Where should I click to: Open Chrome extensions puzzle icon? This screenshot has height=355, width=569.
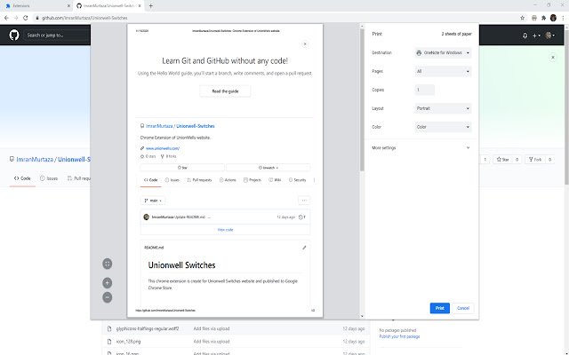point(543,18)
